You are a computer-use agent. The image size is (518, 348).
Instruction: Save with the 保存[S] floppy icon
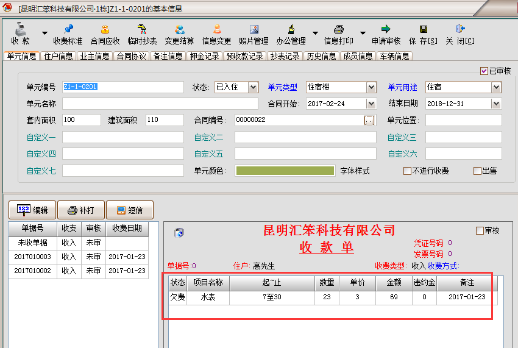pyautogui.click(x=423, y=29)
